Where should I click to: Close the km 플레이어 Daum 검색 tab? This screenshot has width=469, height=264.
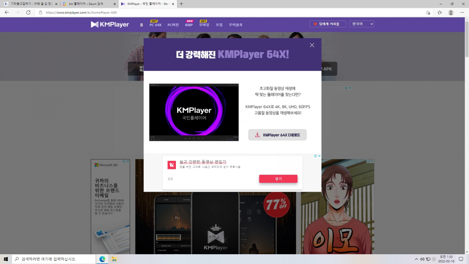click(114, 4)
